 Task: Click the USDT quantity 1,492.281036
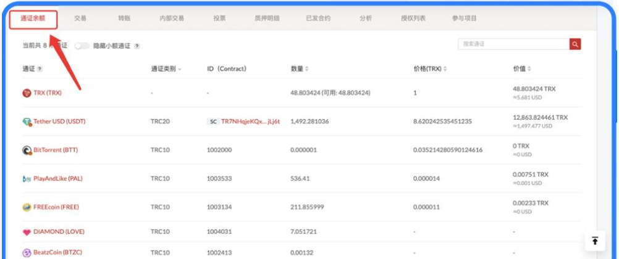[309, 121]
